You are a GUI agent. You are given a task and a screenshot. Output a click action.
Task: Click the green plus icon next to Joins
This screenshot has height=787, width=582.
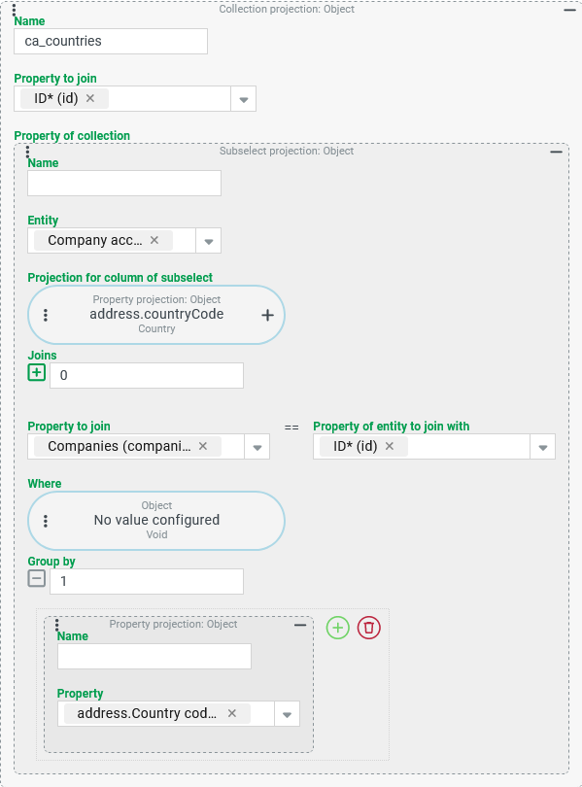[x=37, y=372]
